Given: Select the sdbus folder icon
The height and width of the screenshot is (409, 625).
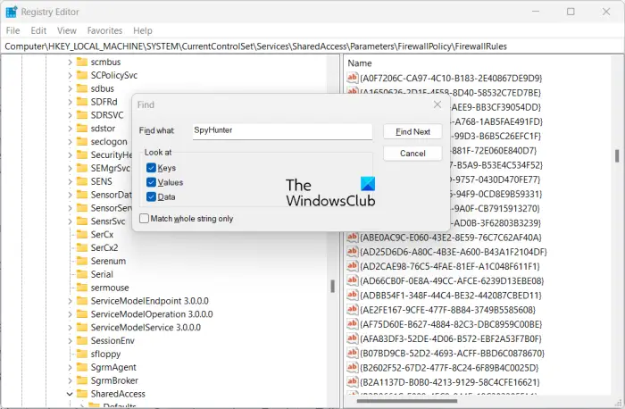Looking at the screenshot, I should (x=82, y=88).
